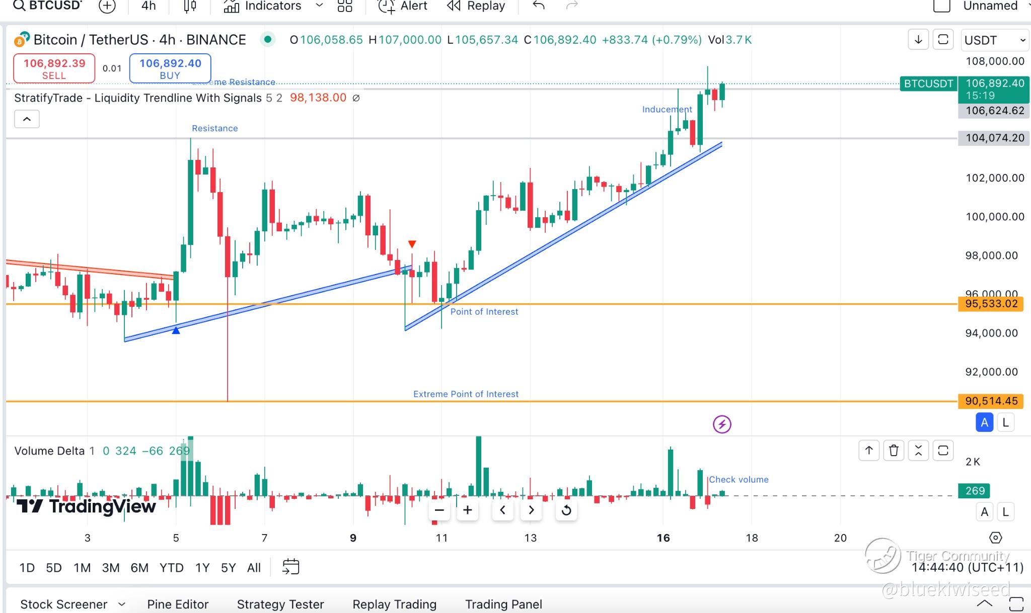Expand the Stock Screener dropdown arrow
Screen dimensions: 1031x613
(122, 604)
